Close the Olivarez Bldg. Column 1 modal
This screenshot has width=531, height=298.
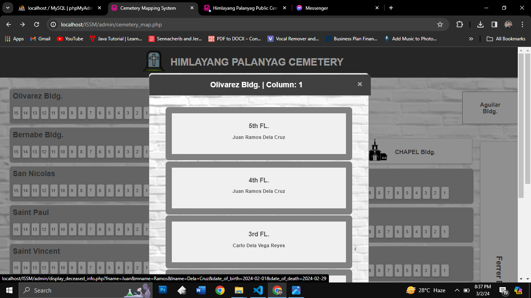pos(360,84)
